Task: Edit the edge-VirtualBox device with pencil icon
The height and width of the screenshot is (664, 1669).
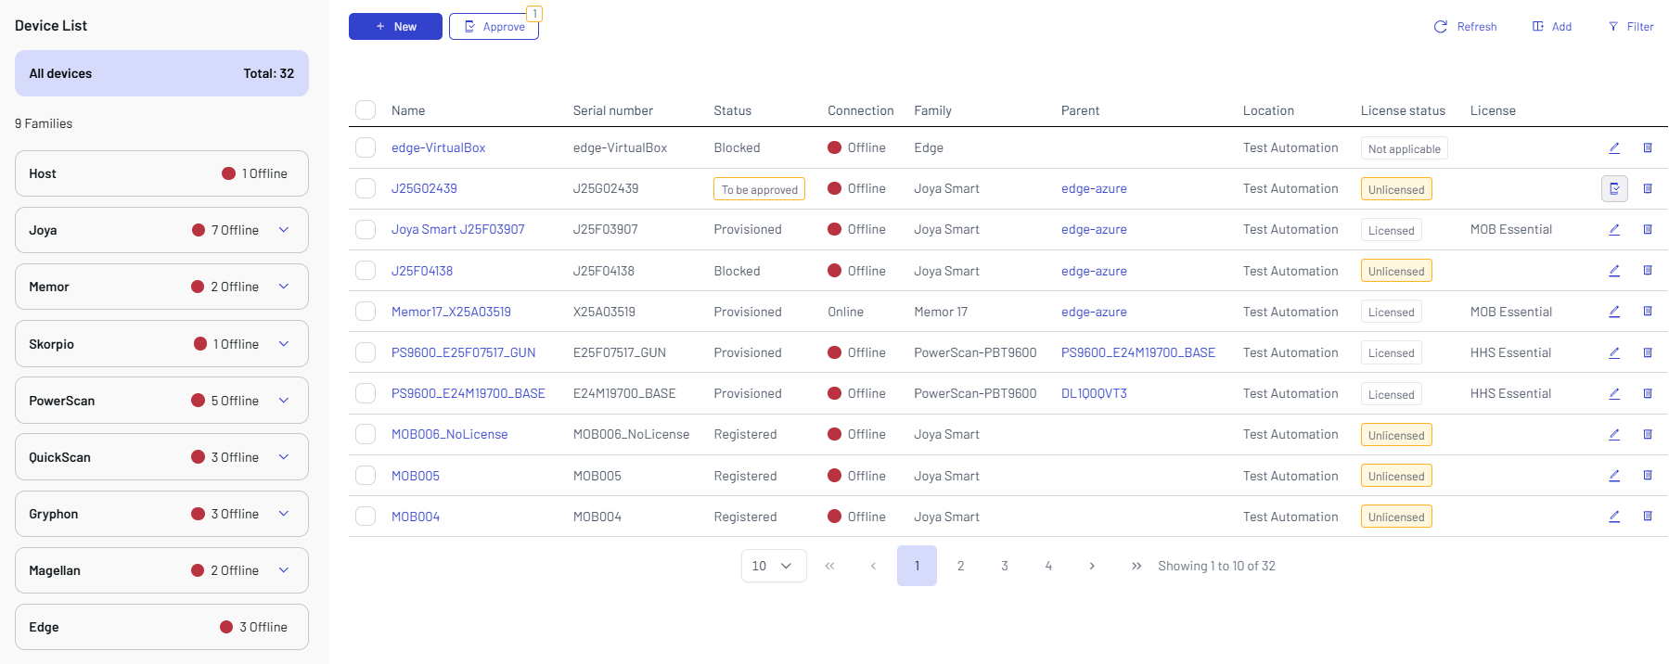Action: coord(1614,147)
